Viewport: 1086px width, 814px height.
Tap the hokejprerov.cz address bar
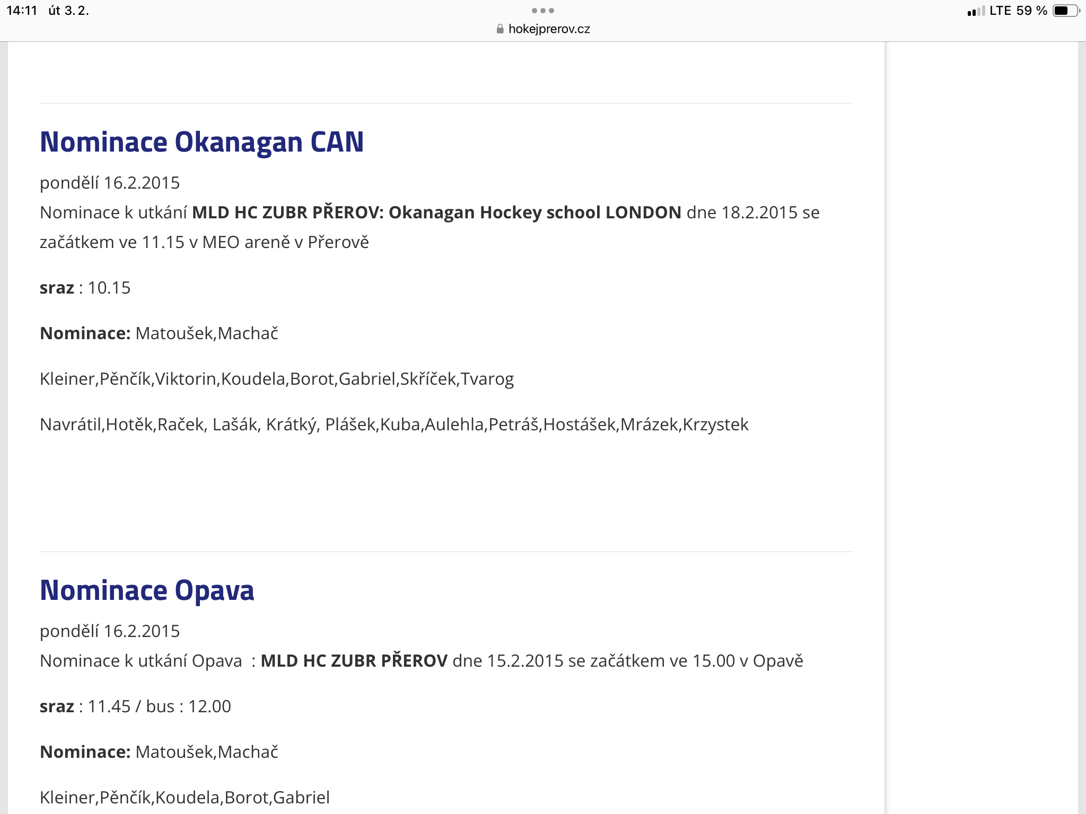548,29
